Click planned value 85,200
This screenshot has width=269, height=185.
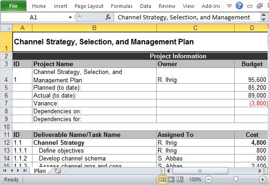tap(251, 87)
